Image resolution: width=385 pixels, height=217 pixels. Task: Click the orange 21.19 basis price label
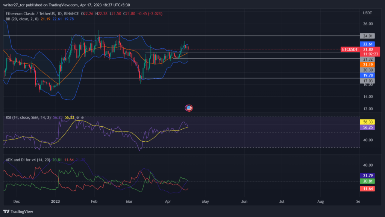(x=367, y=64)
